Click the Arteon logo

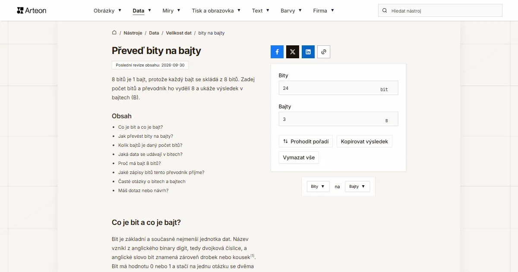click(32, 10)
